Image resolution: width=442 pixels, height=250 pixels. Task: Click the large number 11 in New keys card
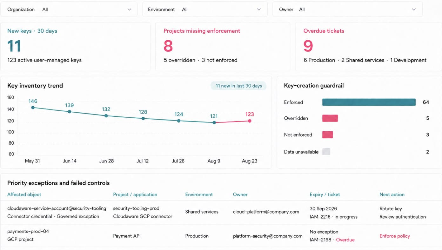(14, 46)
